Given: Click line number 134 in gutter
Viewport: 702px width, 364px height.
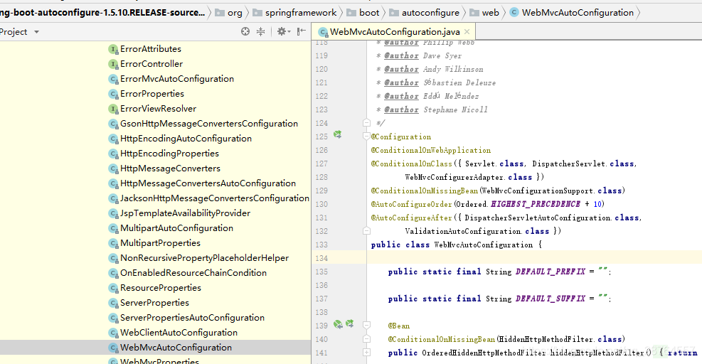Looking at the screenshot, I should (321, 258).
